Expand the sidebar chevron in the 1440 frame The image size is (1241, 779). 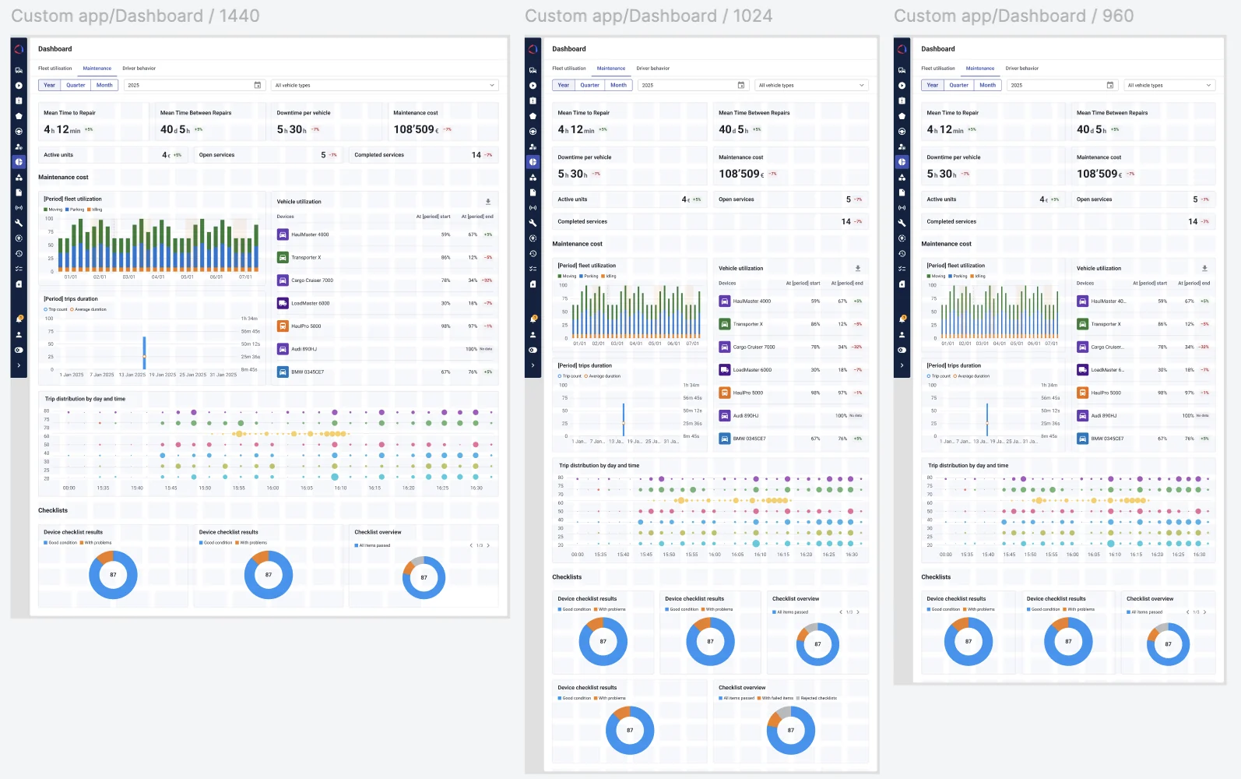[19, 365]
